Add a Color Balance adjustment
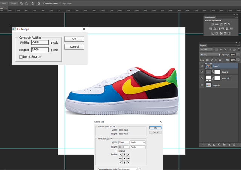 (215, 29)
